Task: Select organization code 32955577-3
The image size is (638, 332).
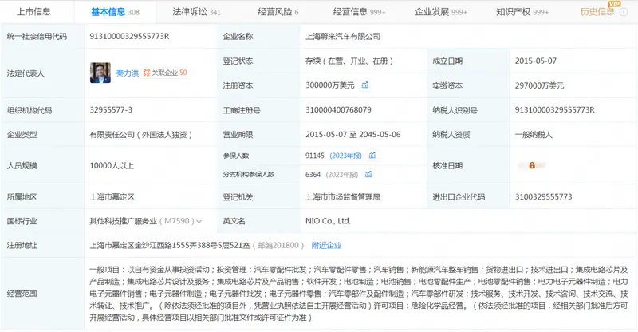Action: coord(111,110)
